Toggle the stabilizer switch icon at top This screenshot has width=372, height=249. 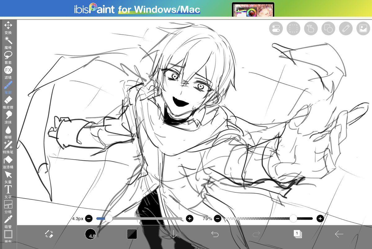coord(276,28)
